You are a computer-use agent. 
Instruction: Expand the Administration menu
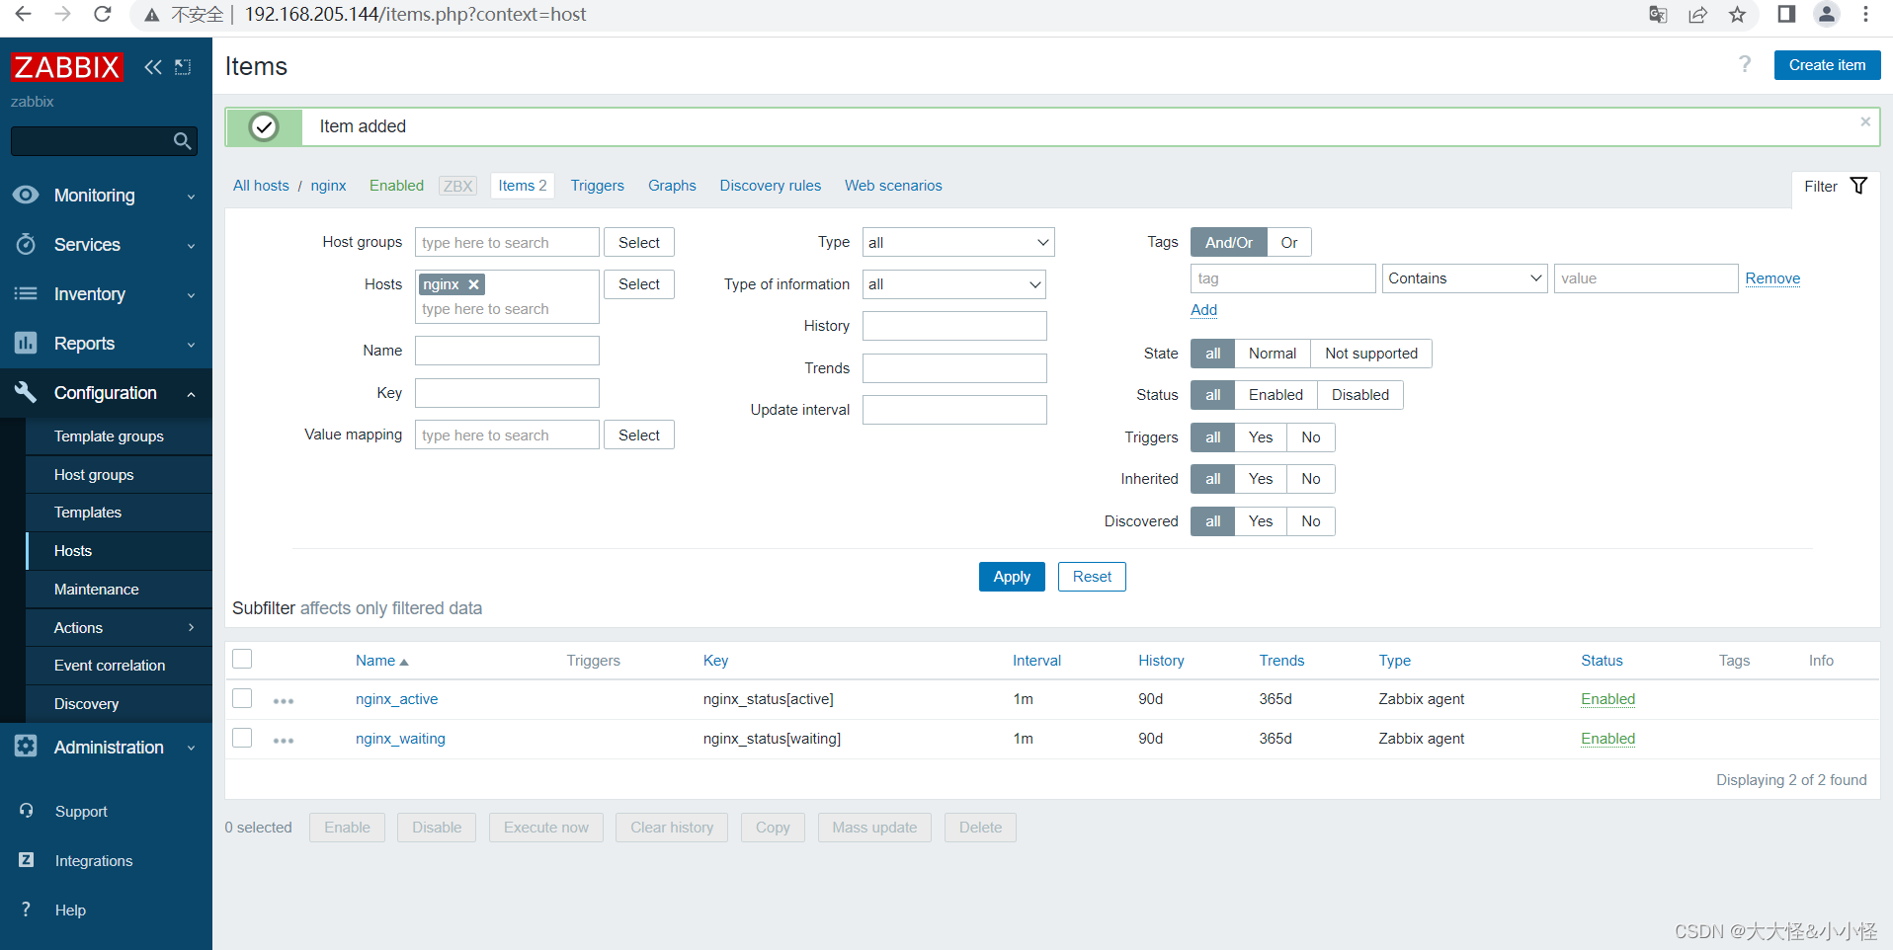coord(106,748)
